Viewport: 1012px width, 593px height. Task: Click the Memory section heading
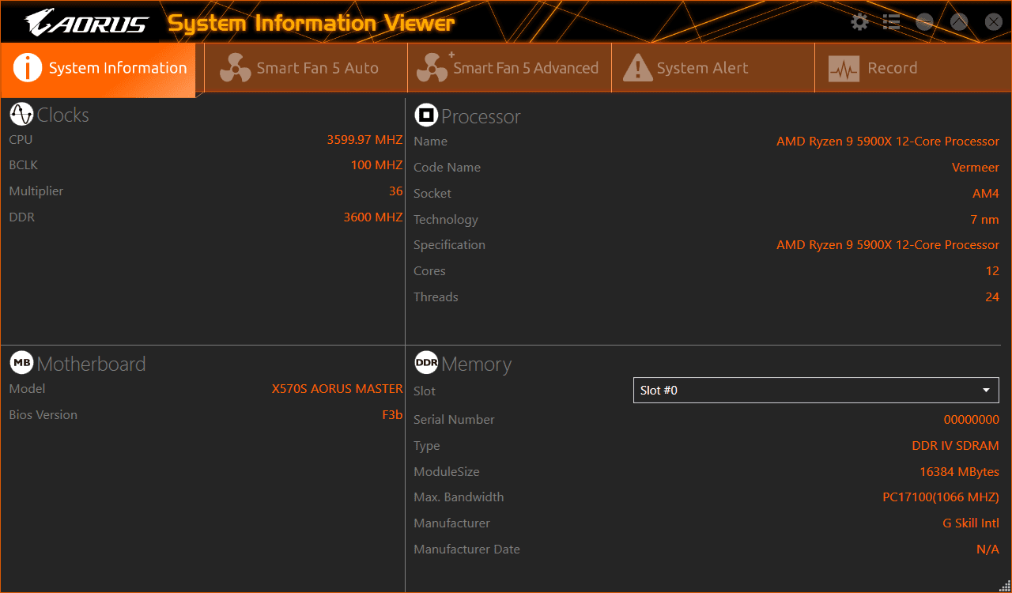click(x=476, y=364)
